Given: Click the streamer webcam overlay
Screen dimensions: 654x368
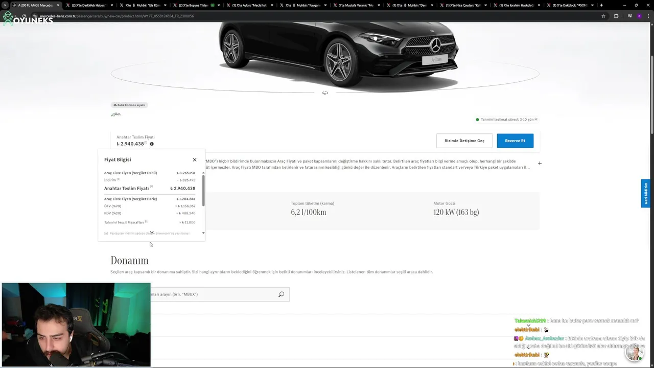Looking at the screenshot, I should click(76, 325).
